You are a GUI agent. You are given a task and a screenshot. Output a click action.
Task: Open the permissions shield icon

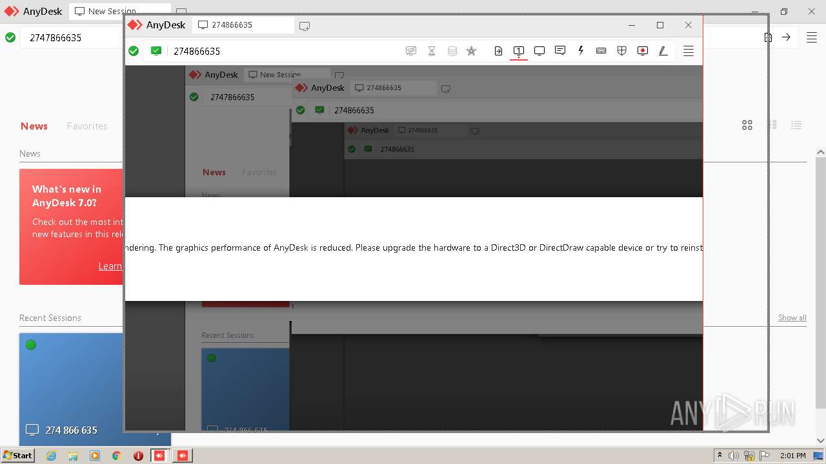(x=621, y=51)
